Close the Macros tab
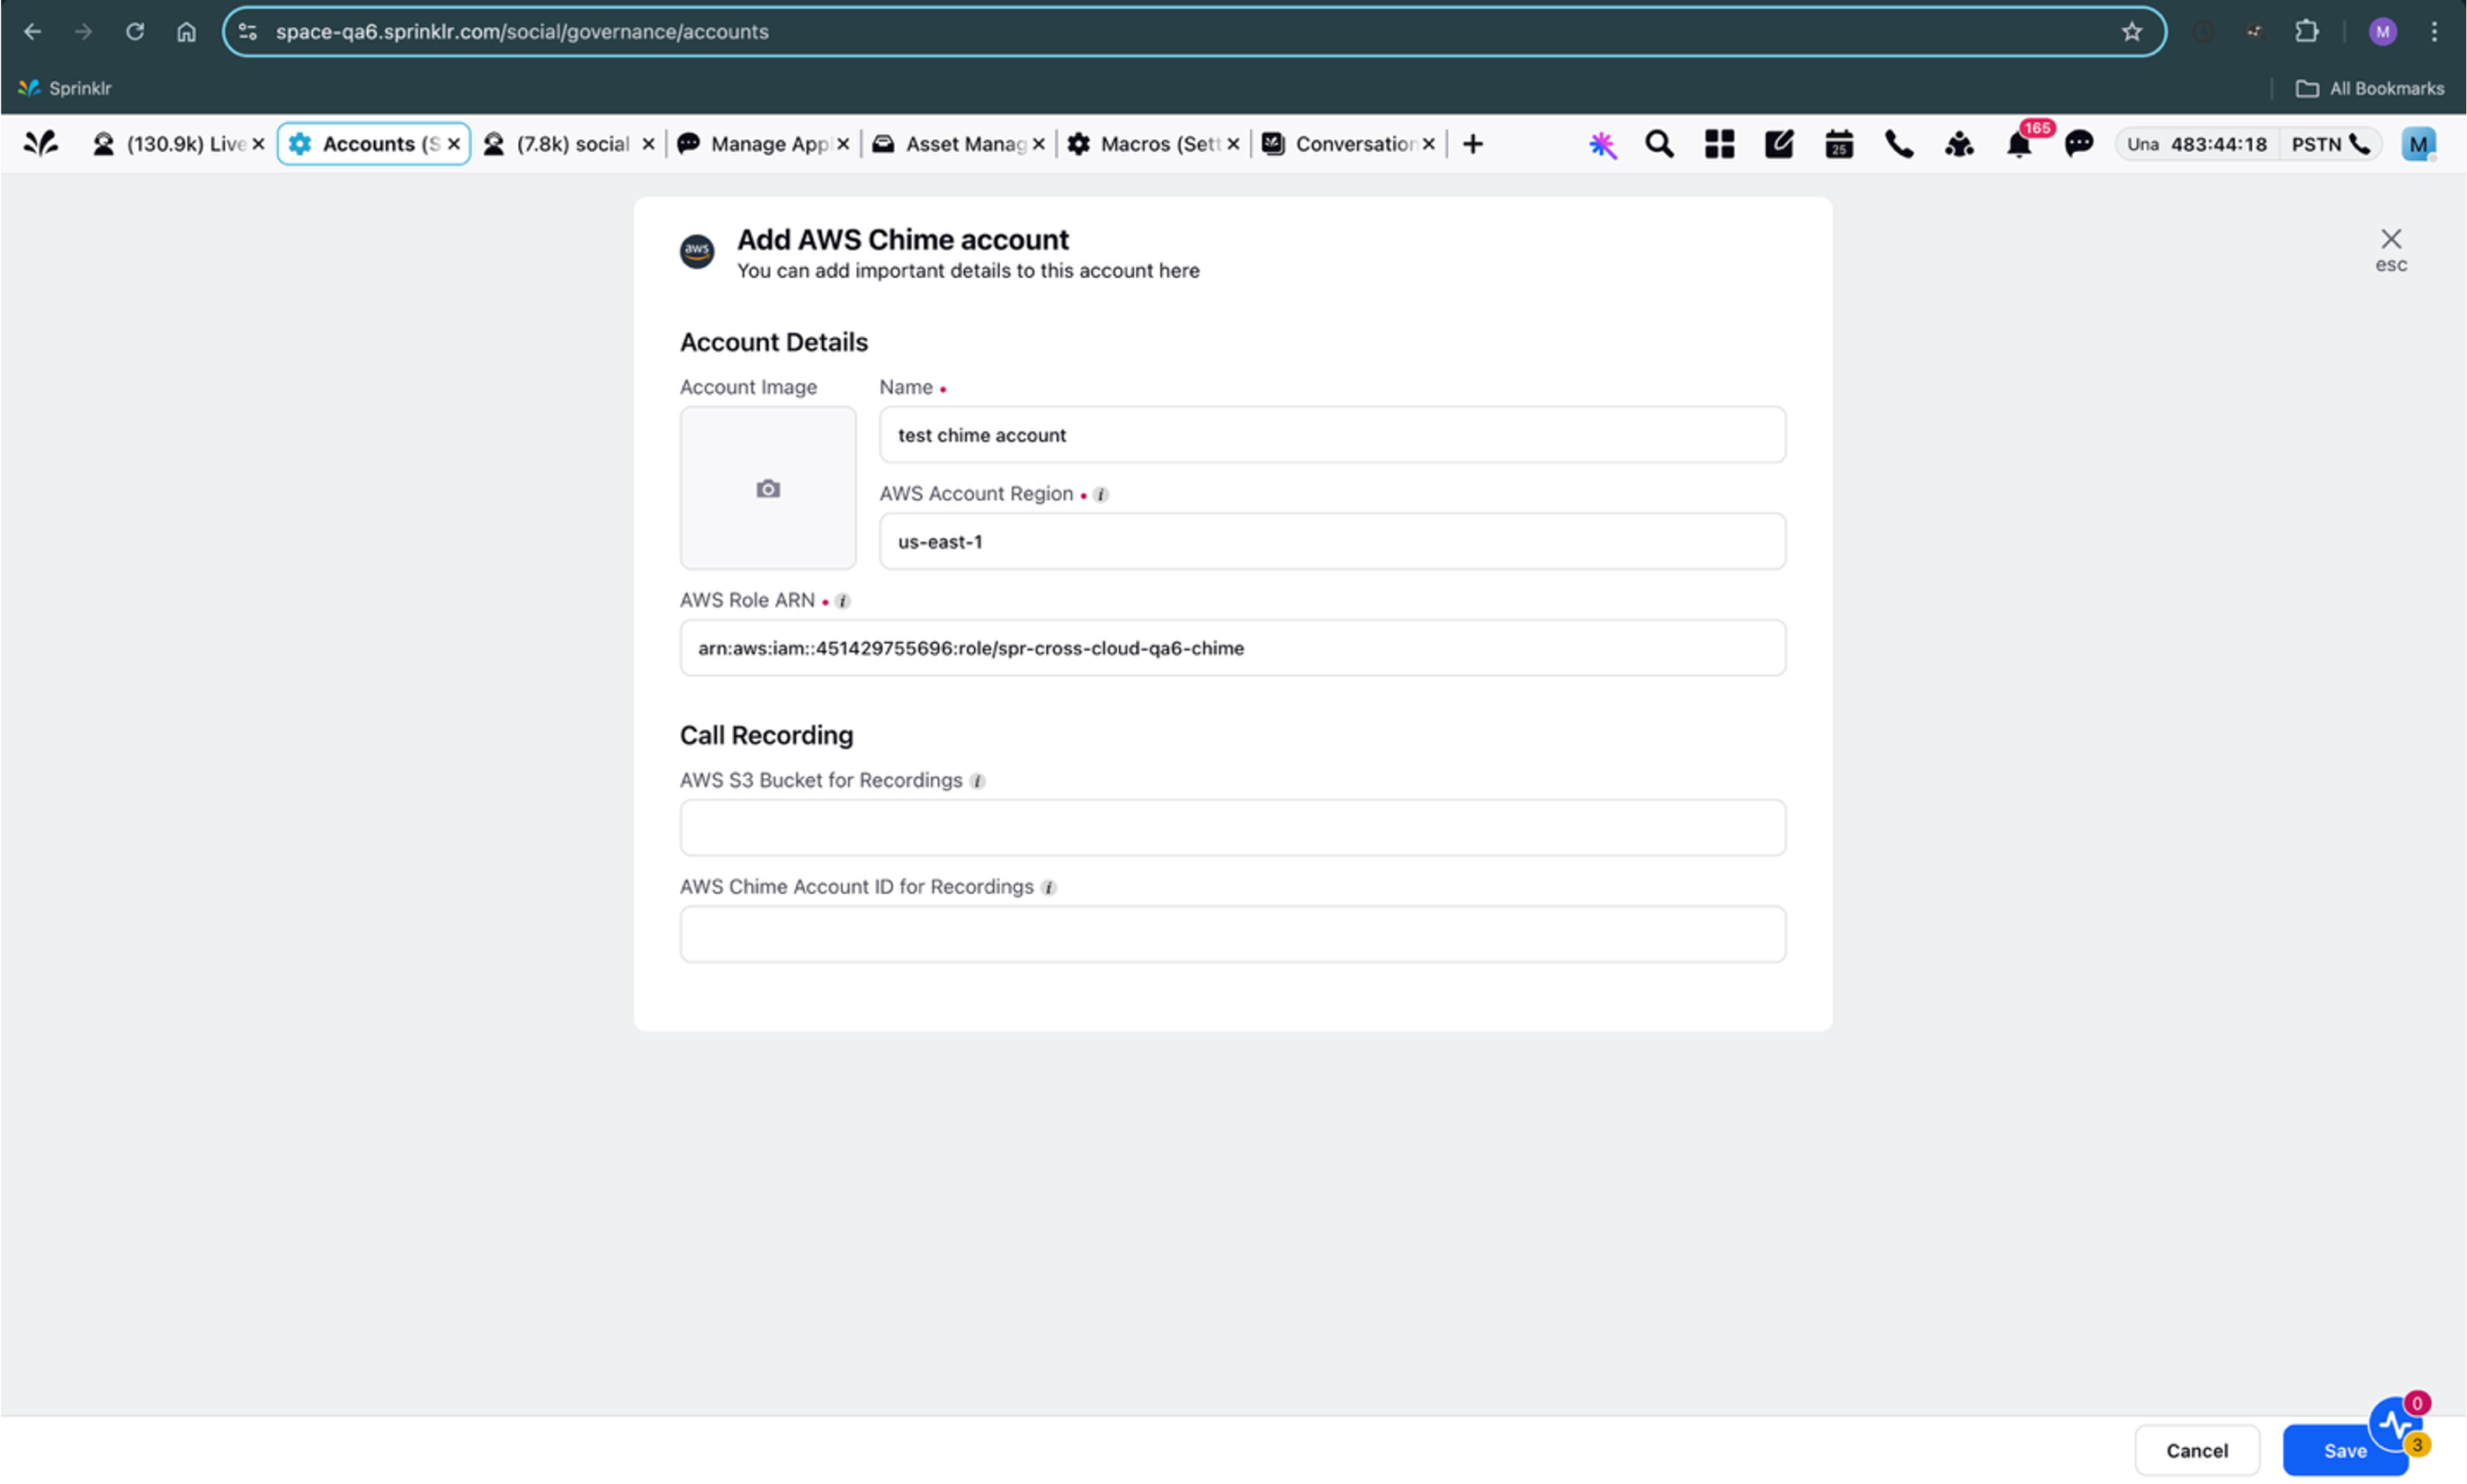Image resolution: width=2467 pixels, height=1484 pixels. tap(1233, 144)
